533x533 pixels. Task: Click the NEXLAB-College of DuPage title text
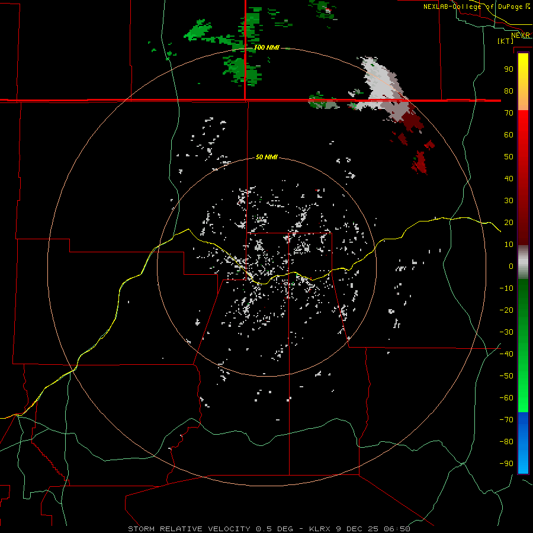point(473,7)
